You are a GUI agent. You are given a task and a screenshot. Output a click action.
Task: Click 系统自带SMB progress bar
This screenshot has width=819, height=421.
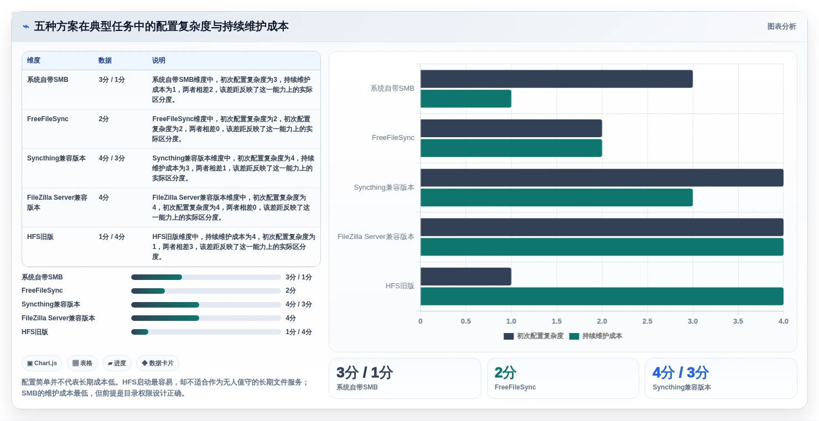click(x=206, y=277)
